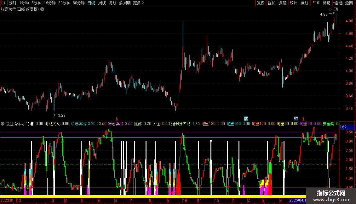Screen dimensions: 356x204
Task: Click the 地量180: 0.00 readout
Action: [213, 124]
